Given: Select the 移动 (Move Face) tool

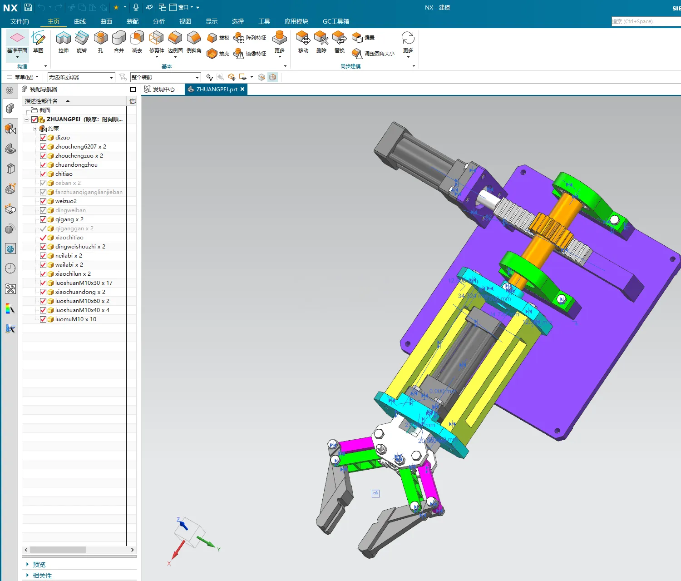Looking at the screenshot, I should tap(303, 42).
